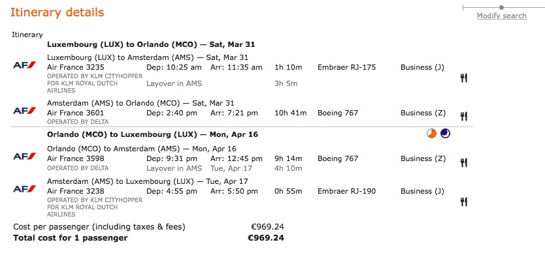Click meal icon for Air France 3235

[x=464, y=78]
